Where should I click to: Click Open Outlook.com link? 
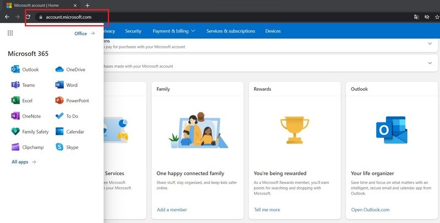(370, 210)
